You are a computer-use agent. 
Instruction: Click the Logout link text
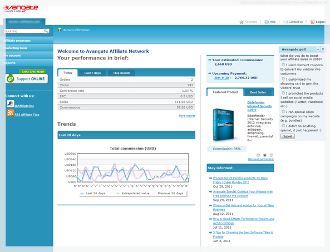point(321,22)
